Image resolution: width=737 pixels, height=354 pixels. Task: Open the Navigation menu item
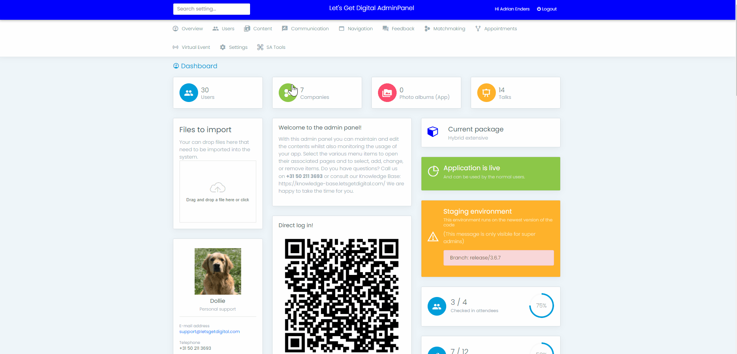(x=356, y=29)
